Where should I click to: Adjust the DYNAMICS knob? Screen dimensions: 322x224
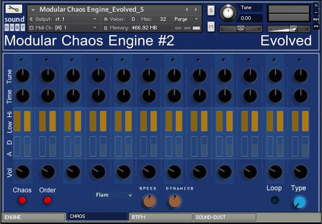click(175, 202)
